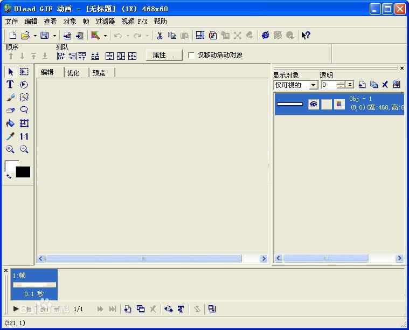409x330 pixels.
Task: Close the frame panel with its X
Action: [6, 271]
